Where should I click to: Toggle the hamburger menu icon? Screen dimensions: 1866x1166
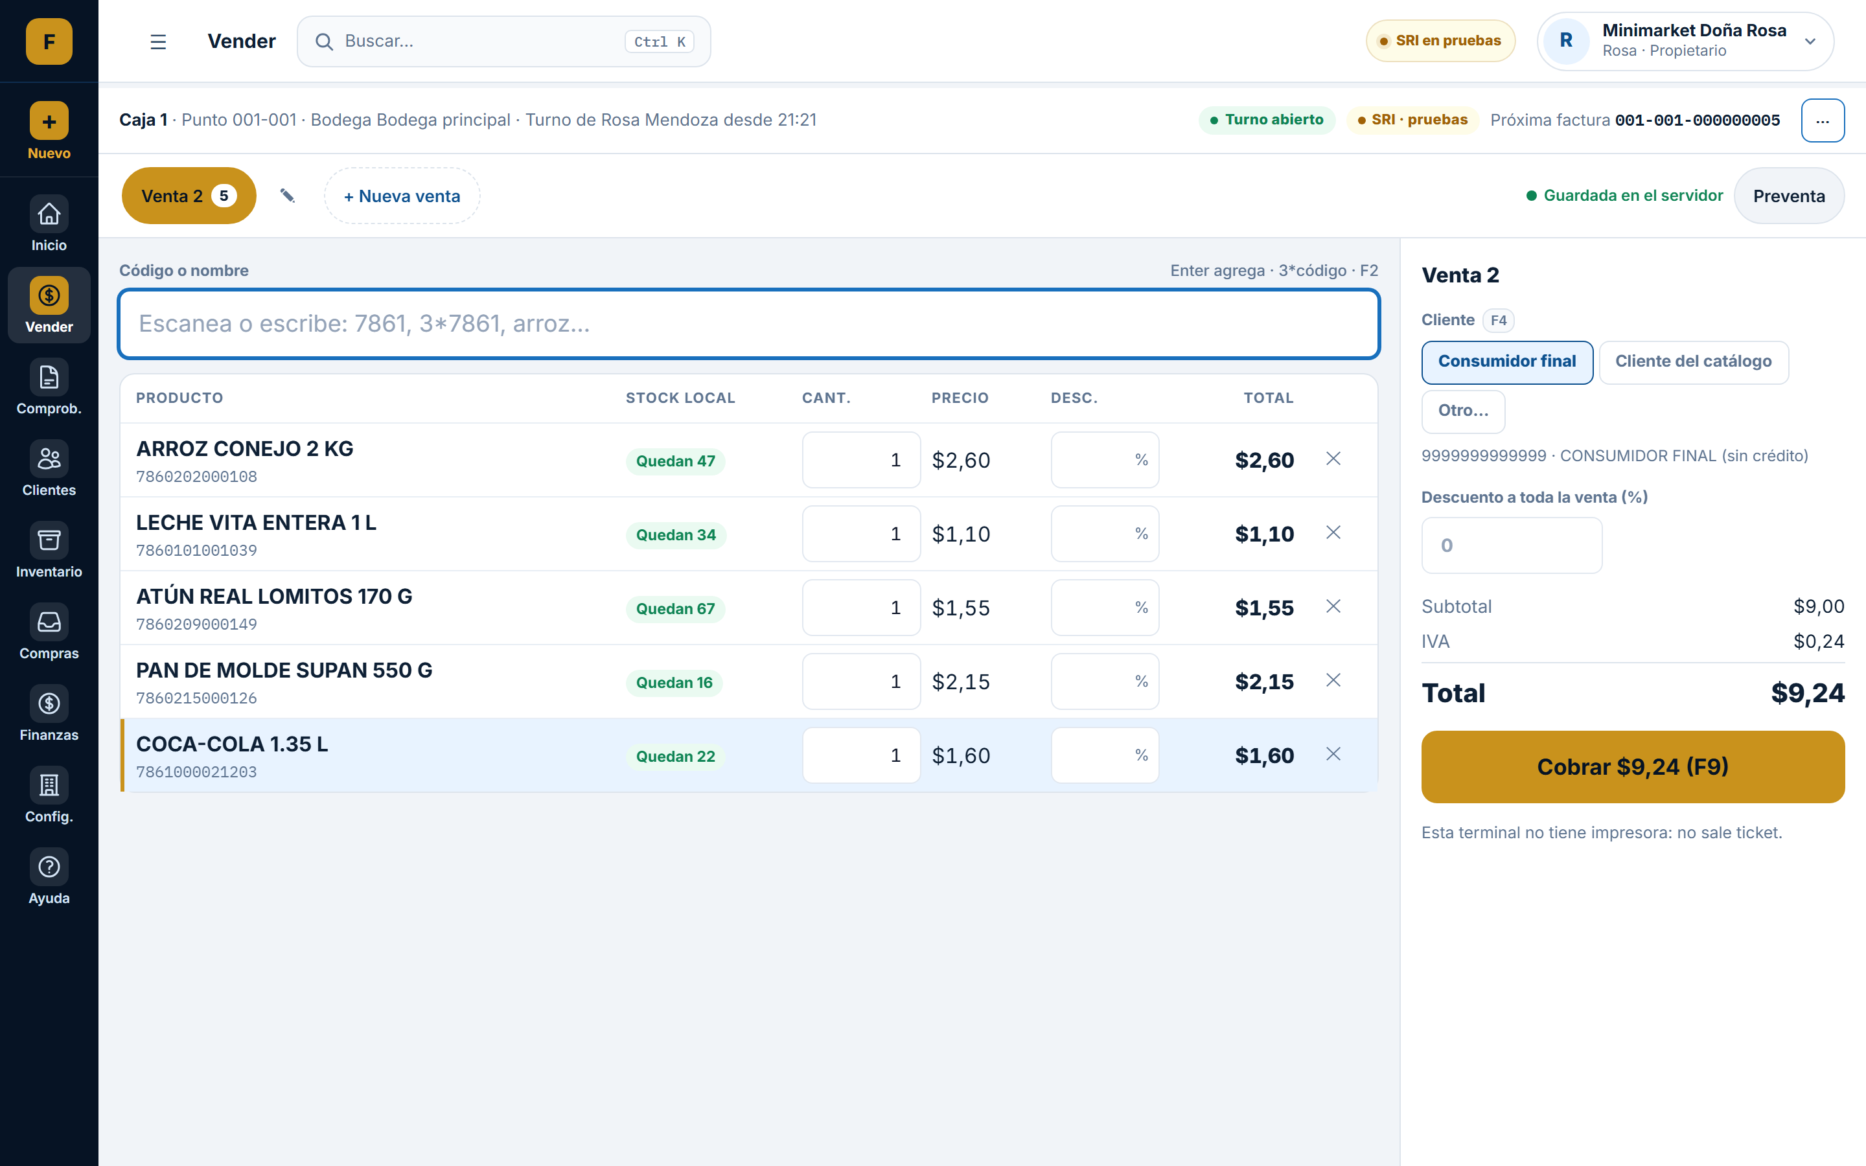158,41
